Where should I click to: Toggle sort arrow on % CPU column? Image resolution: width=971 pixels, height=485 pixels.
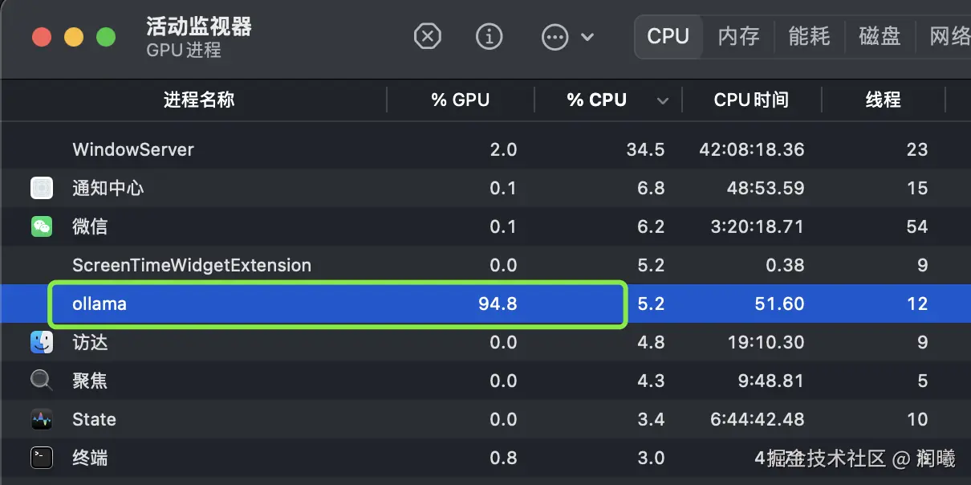point(663,100)
